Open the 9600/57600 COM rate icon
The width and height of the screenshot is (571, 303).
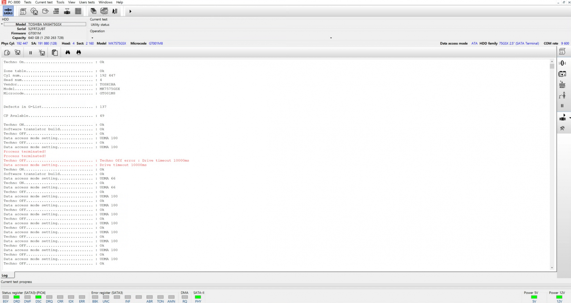(56, 11)
